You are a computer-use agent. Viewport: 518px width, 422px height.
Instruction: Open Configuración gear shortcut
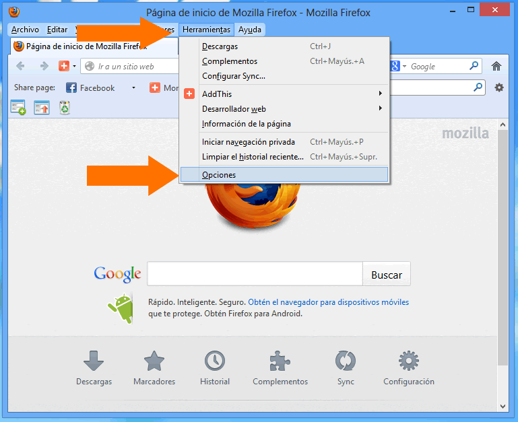click(409, 368)
